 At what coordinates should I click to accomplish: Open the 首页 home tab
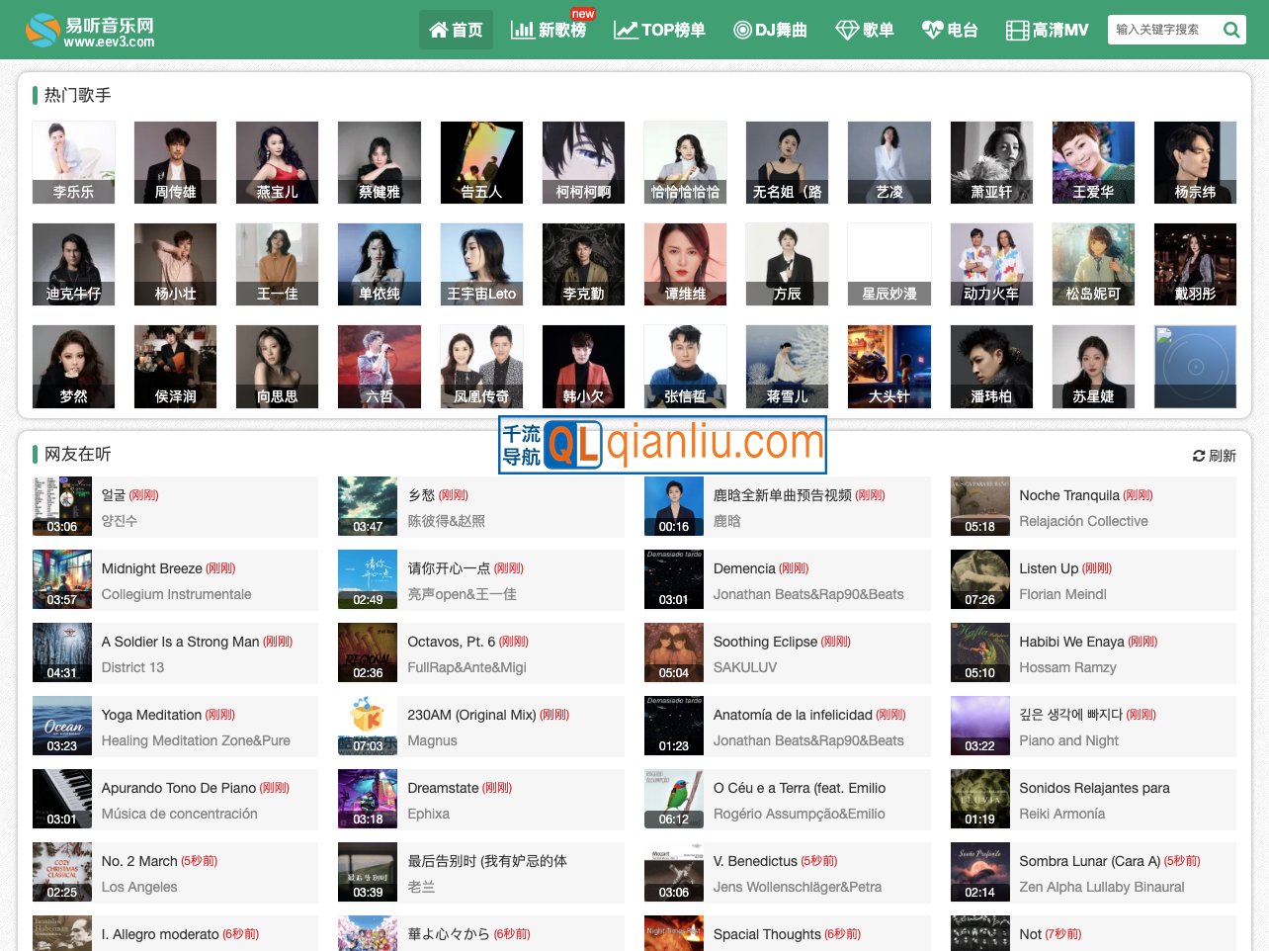456,30
